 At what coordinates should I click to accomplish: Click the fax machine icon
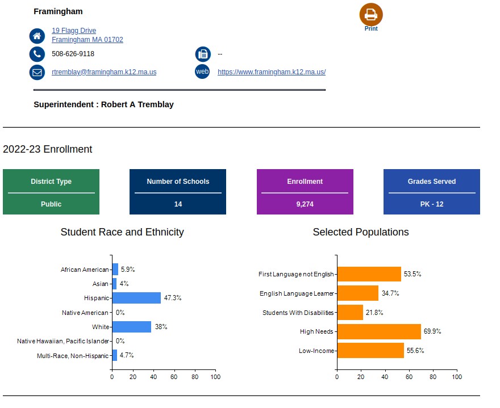click(x=202, y=54)
